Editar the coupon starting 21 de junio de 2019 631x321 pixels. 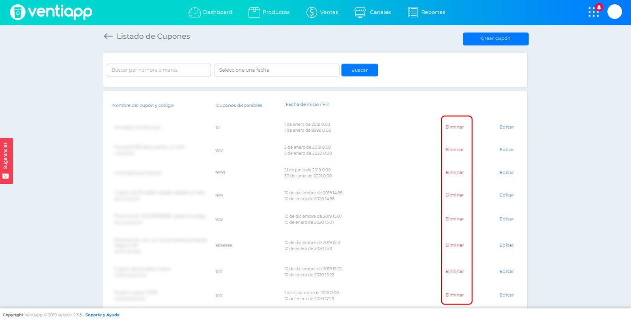click(507, 172)
